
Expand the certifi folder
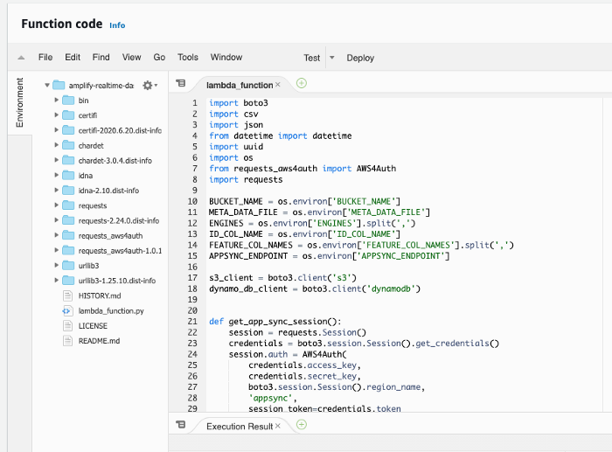tap(56, 115)
